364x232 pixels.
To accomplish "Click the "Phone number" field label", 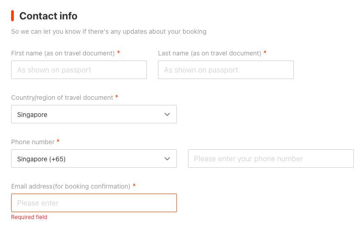I will pyautogui.click(x=32, y=142).
